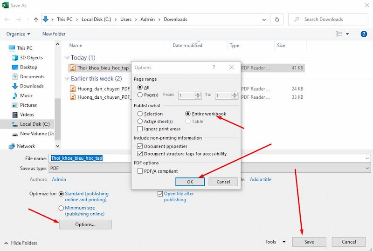The width and height of the screenshot is (373, 251).
Task: Click Users in the breadcrumb path
Action: coord(125,20)
